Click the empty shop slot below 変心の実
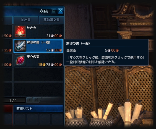Image resolution: width=156 pixels, height=129 pixels. (38, 75)
